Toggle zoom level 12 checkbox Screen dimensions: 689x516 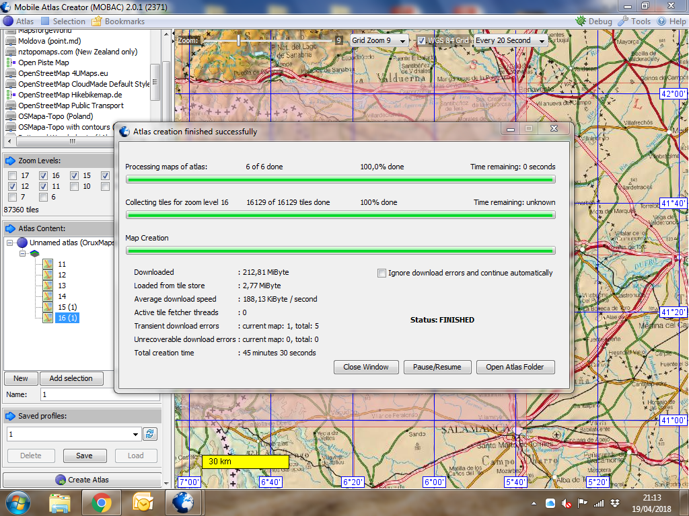[x=12, y=187]
